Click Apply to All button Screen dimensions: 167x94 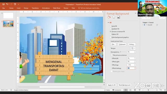[x=112, y=85]
